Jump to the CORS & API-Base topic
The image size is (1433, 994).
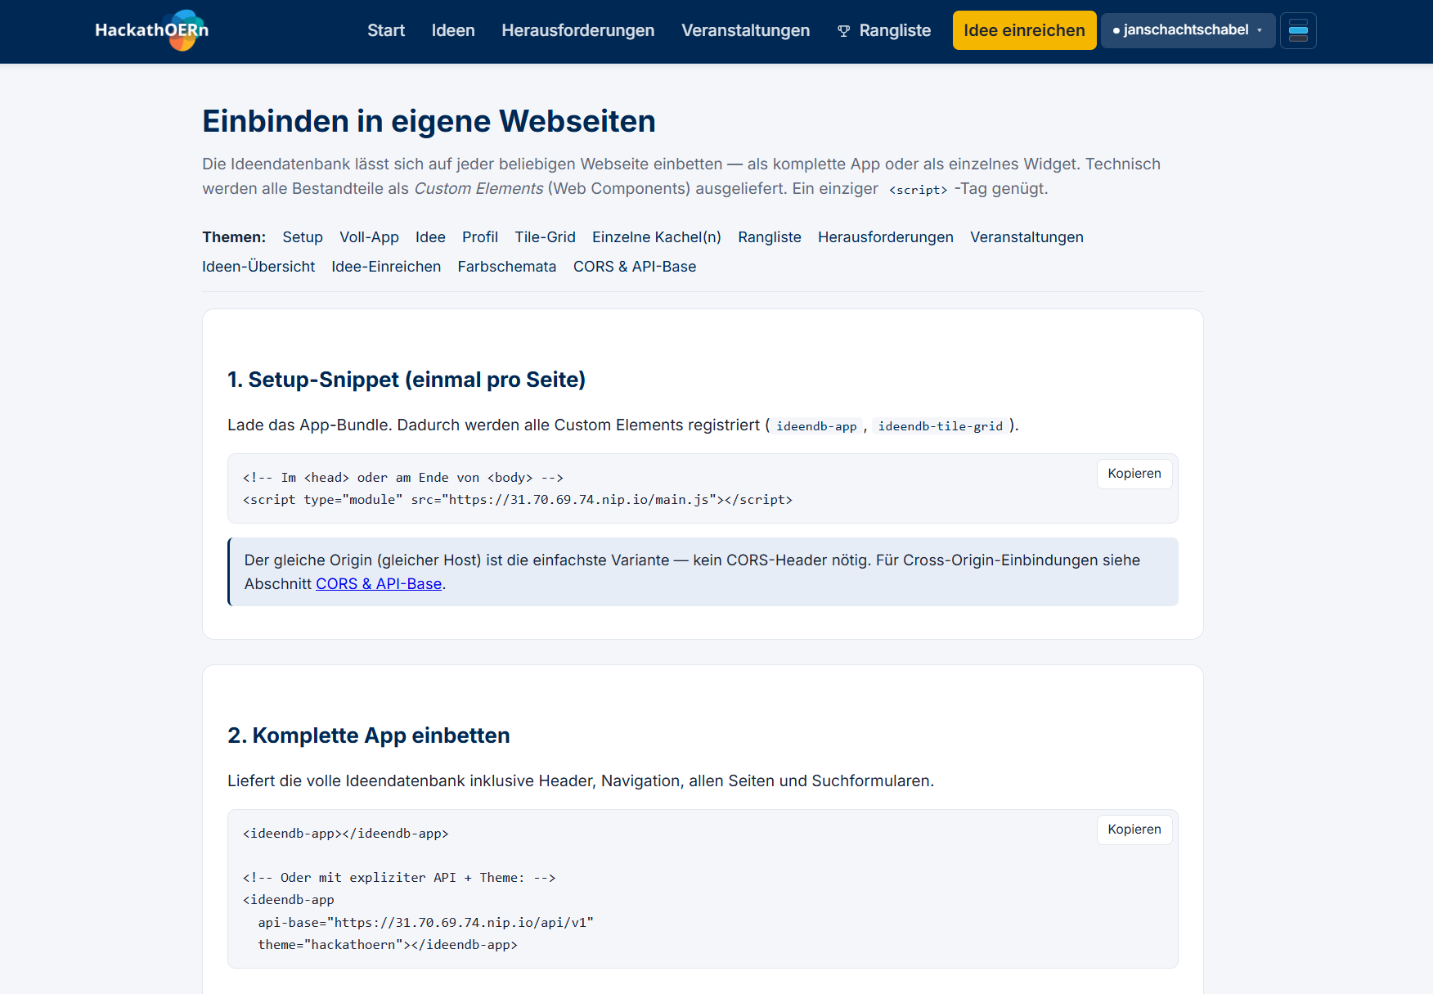635,267
